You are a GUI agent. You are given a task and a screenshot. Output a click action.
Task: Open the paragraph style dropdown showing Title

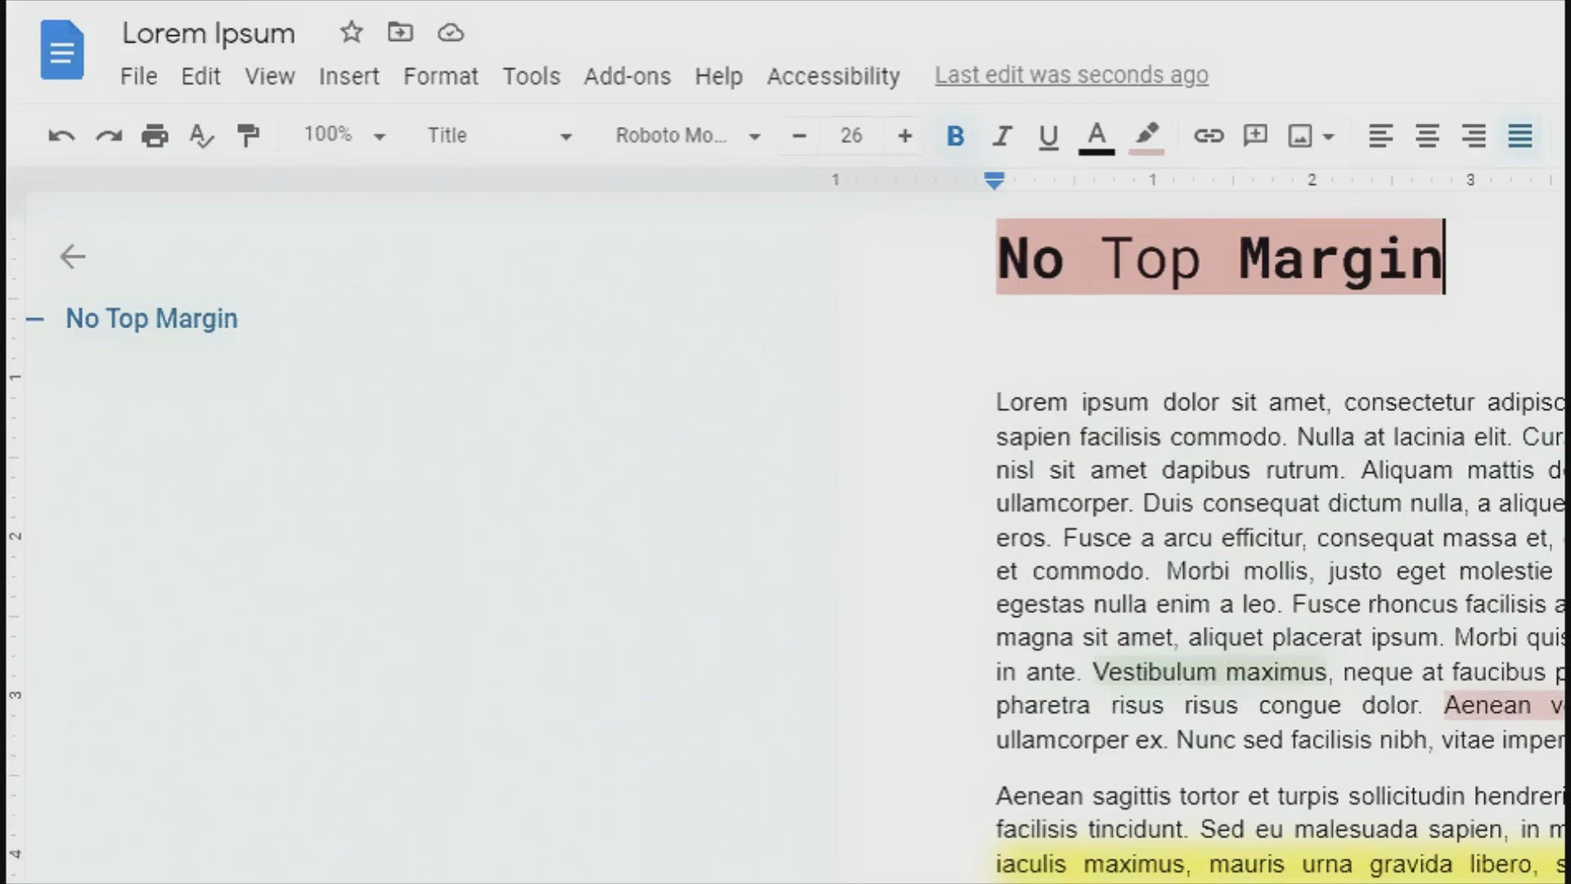pos(499,135)
